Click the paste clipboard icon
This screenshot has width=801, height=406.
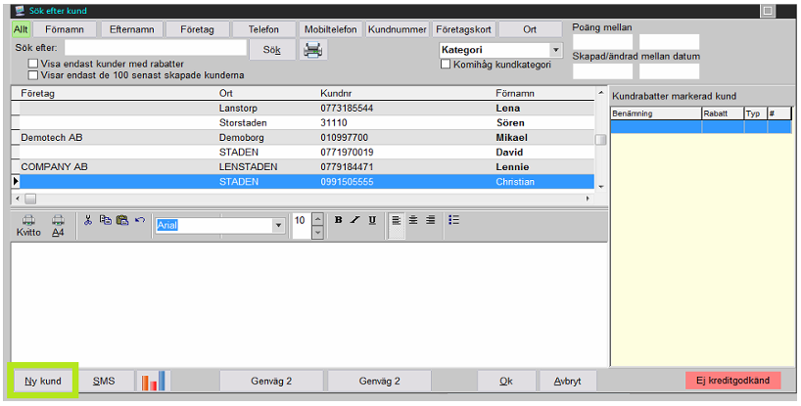(x=122, y=220)
